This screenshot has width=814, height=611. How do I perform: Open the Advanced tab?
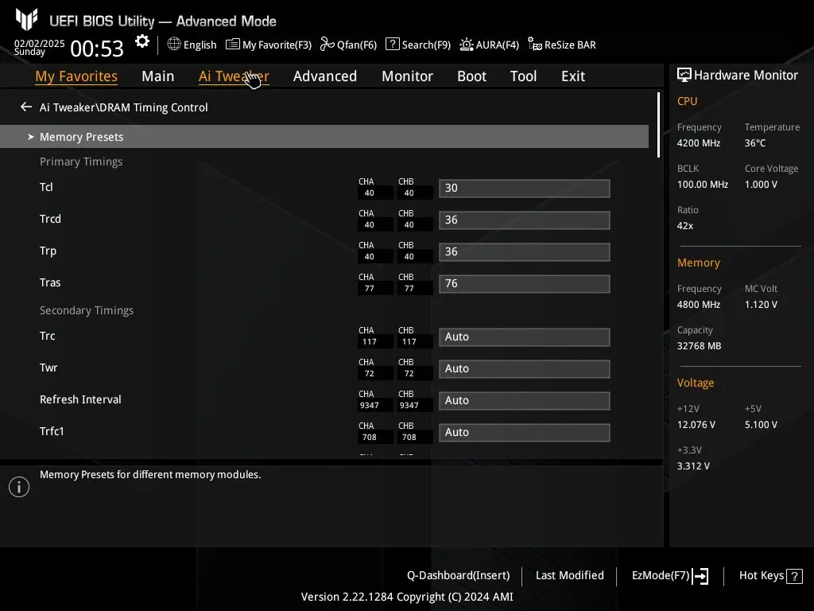coord(325,76)
